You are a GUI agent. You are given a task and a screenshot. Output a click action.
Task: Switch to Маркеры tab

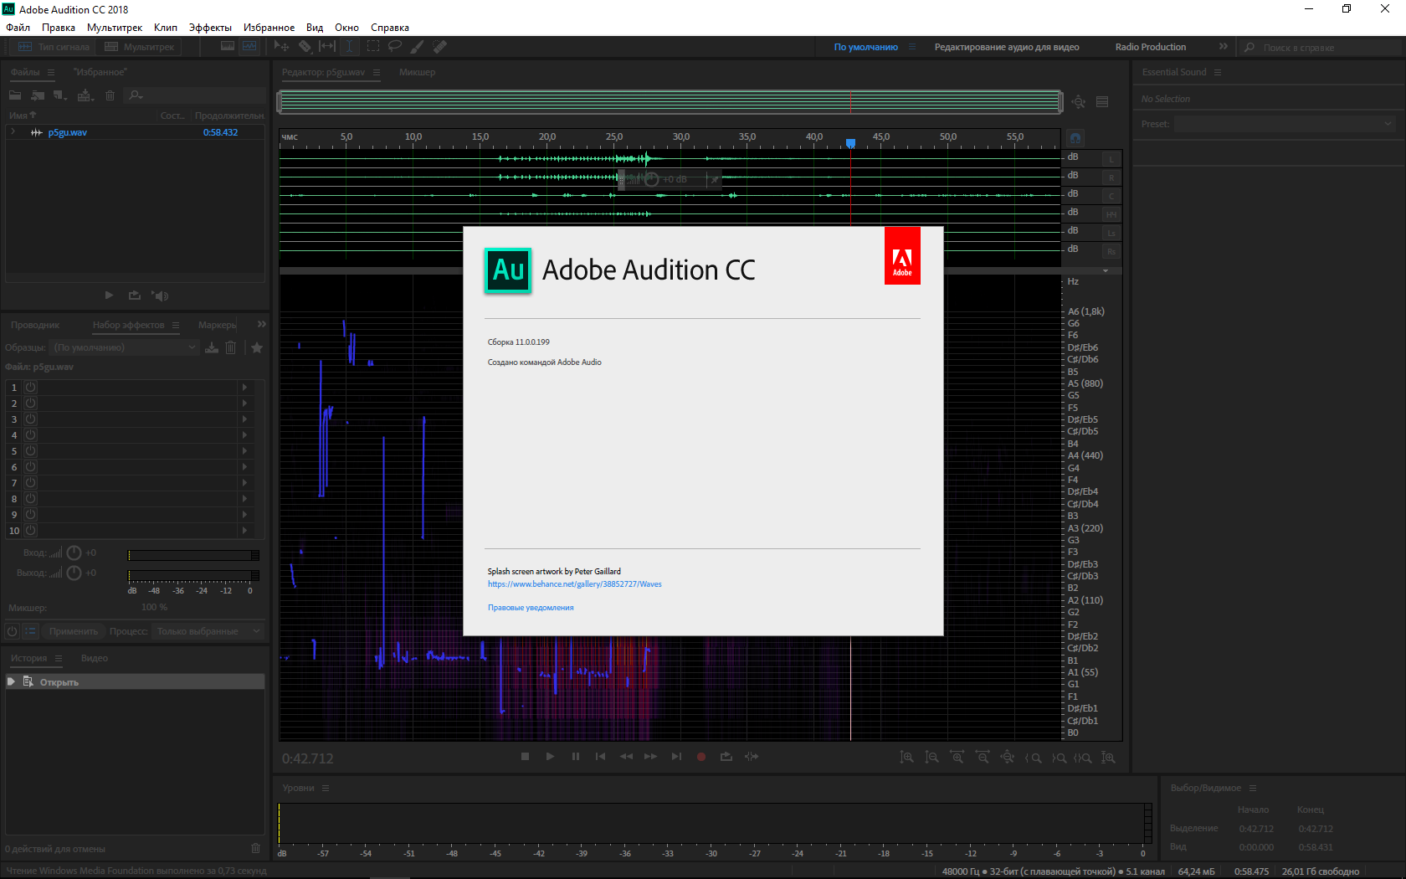tap(217, 325)
